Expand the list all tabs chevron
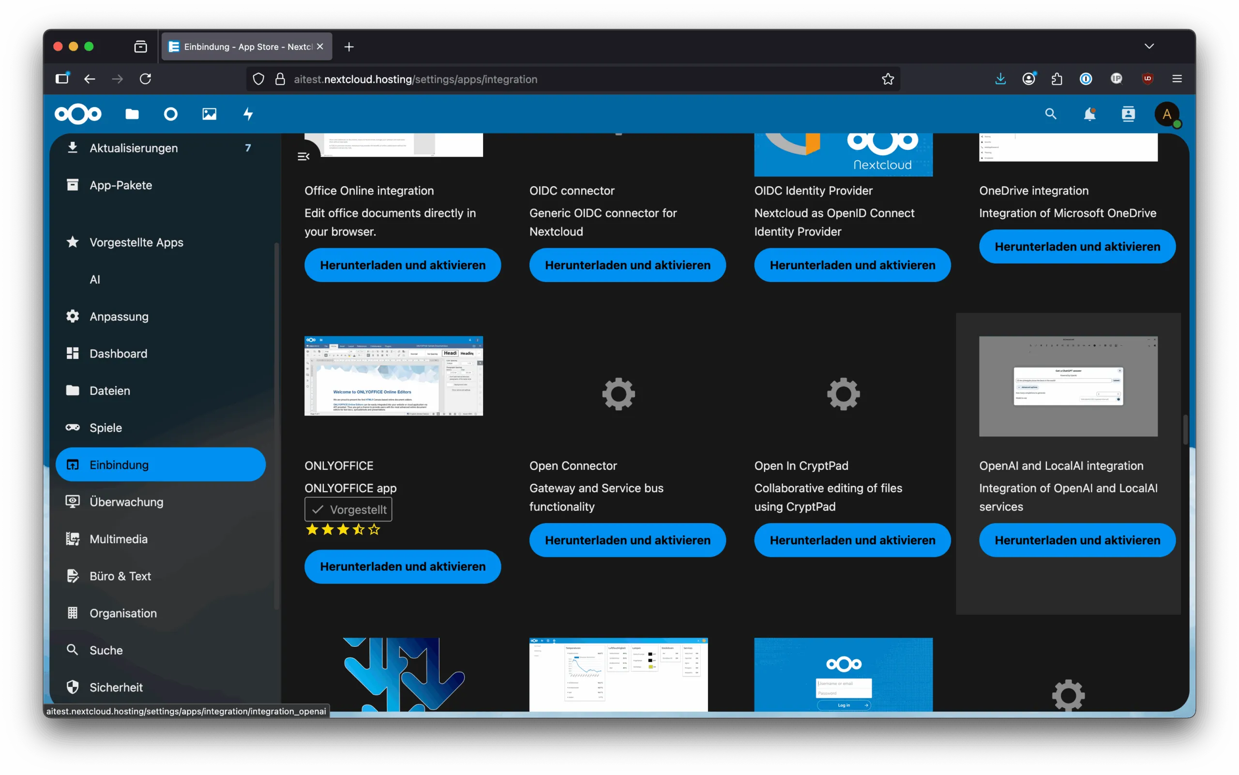 [1149, 46]
